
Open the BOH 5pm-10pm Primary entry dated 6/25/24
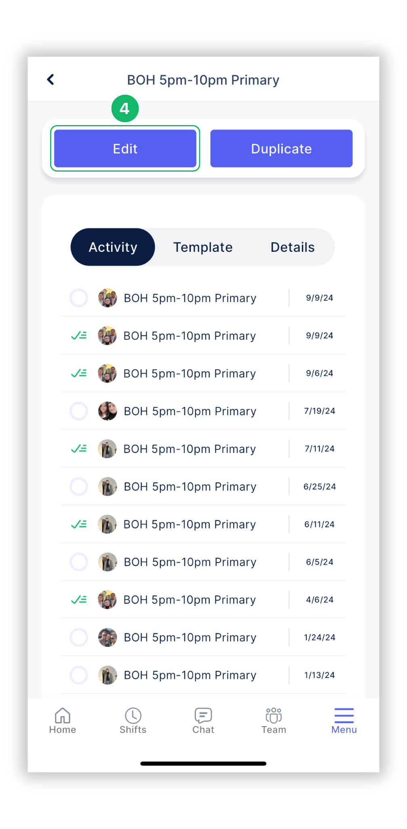point(190,486)
